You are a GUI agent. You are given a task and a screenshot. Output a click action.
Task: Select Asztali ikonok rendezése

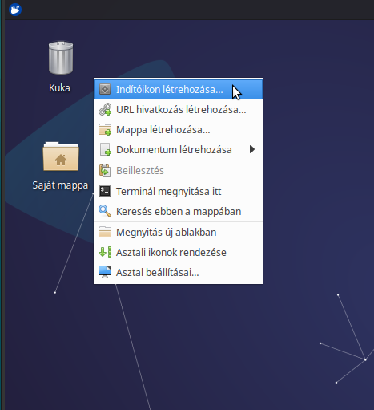[178, 252]
